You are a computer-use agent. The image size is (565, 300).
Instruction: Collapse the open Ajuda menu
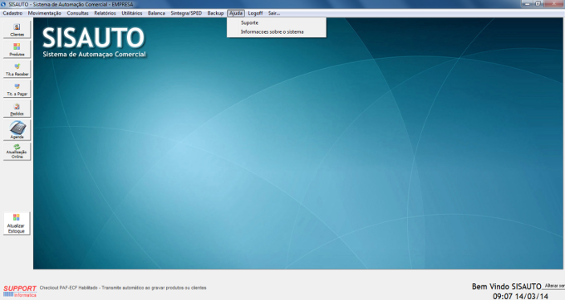pos(236,13)
